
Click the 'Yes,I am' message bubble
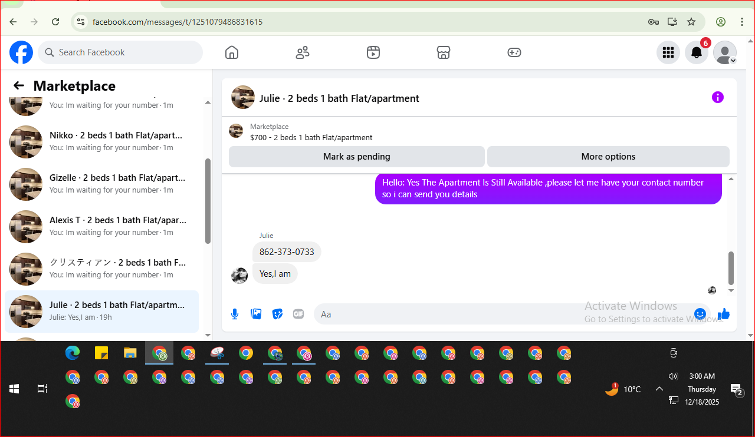click(275, 274)
